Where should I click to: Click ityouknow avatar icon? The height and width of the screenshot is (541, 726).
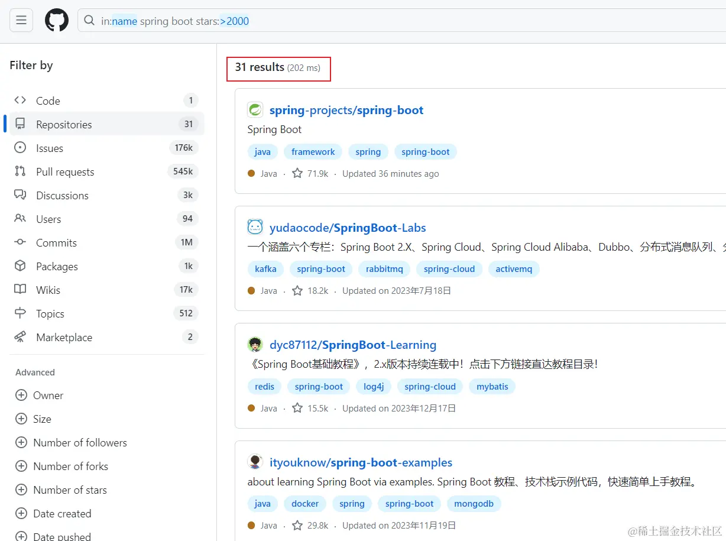(255, 462)
